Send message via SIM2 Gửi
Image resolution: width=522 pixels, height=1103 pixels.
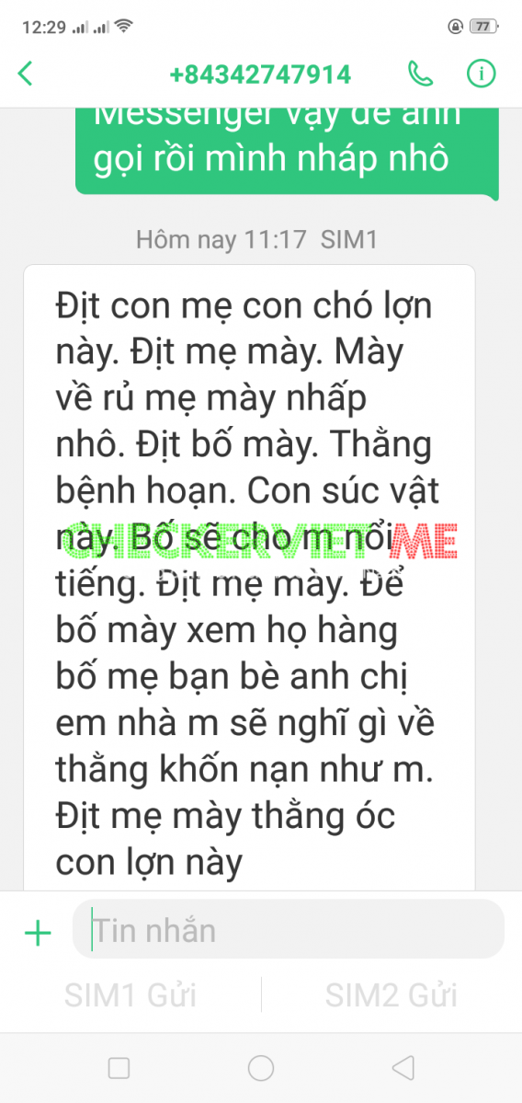pos(391,995)
